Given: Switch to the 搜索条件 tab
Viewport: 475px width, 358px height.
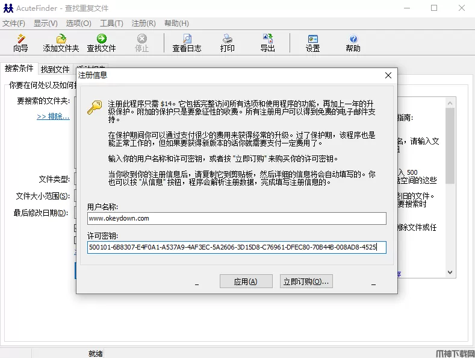Looking at the screenshot, I should [19, 68].
